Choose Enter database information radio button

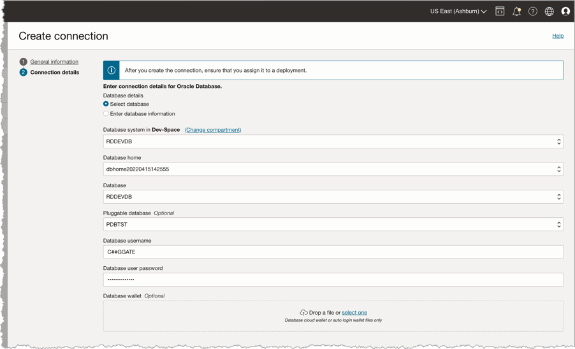coord(106,114)
